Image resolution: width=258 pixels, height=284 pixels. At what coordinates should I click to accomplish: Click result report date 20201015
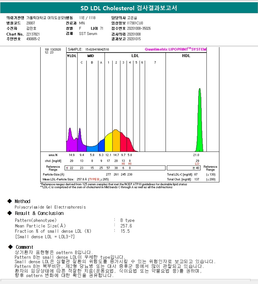tap(134, 39)
